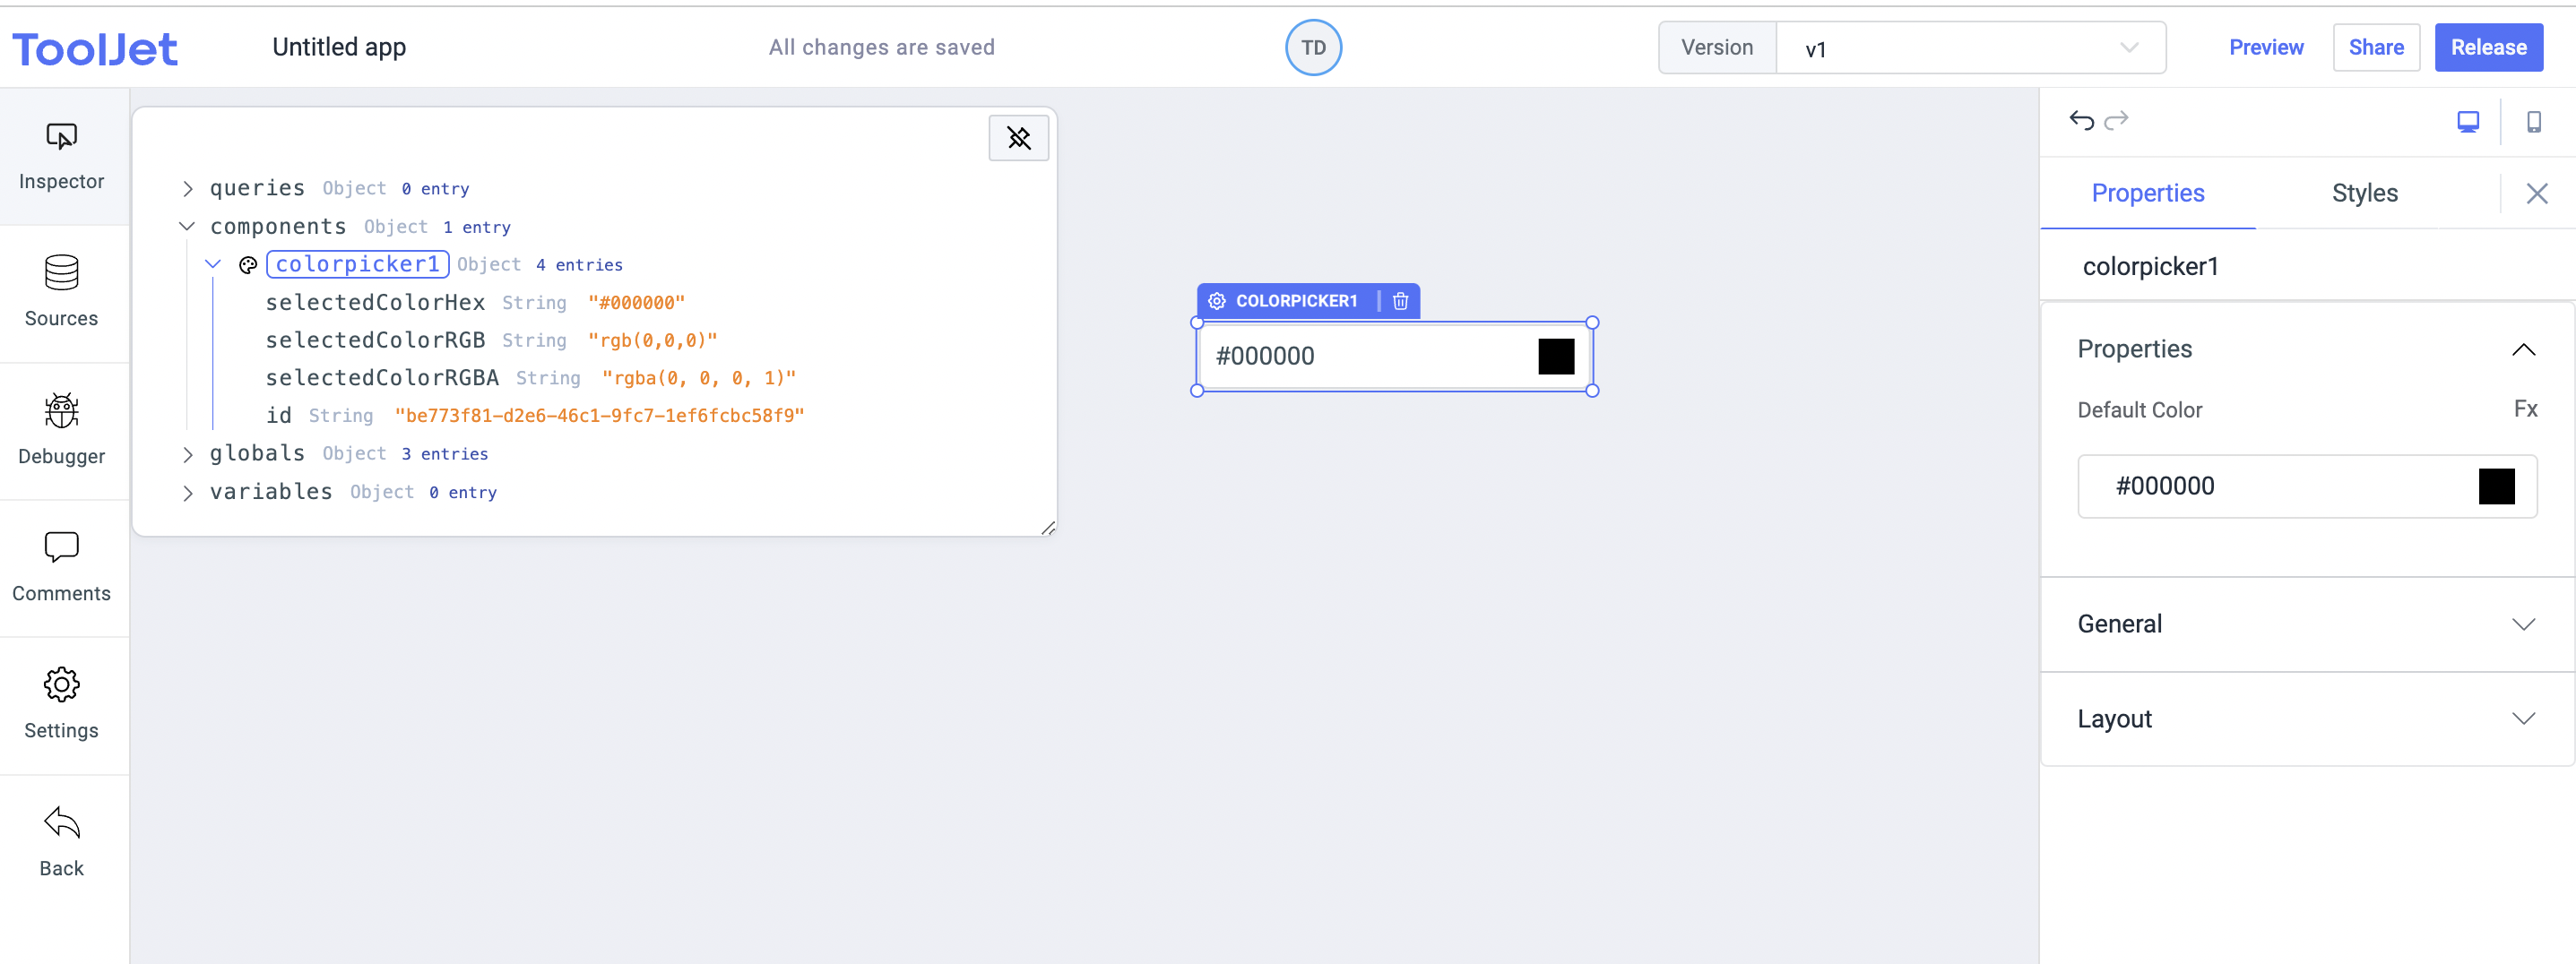Open the Version v1 dropdown
This screenshot has width=2576, height=964.
[x=1970, y=48]
